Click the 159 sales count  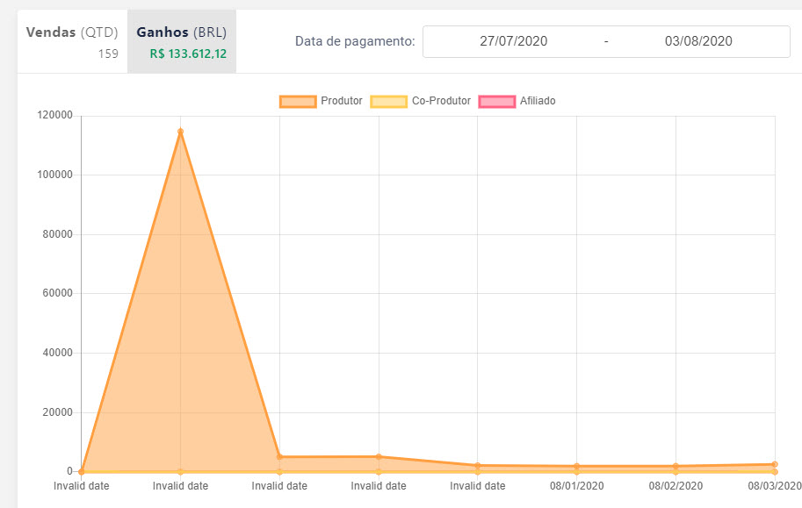(x=108, y=54)
